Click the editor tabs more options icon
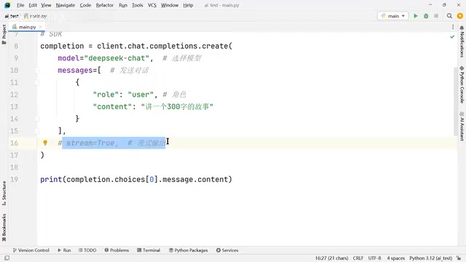The width and height of the screenshot is (466, 262). pyautogui.click(x=453, y=27)
